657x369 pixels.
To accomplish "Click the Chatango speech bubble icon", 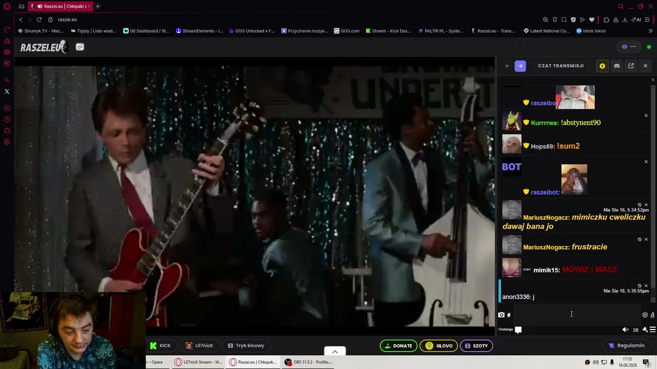I will [518, 330].
